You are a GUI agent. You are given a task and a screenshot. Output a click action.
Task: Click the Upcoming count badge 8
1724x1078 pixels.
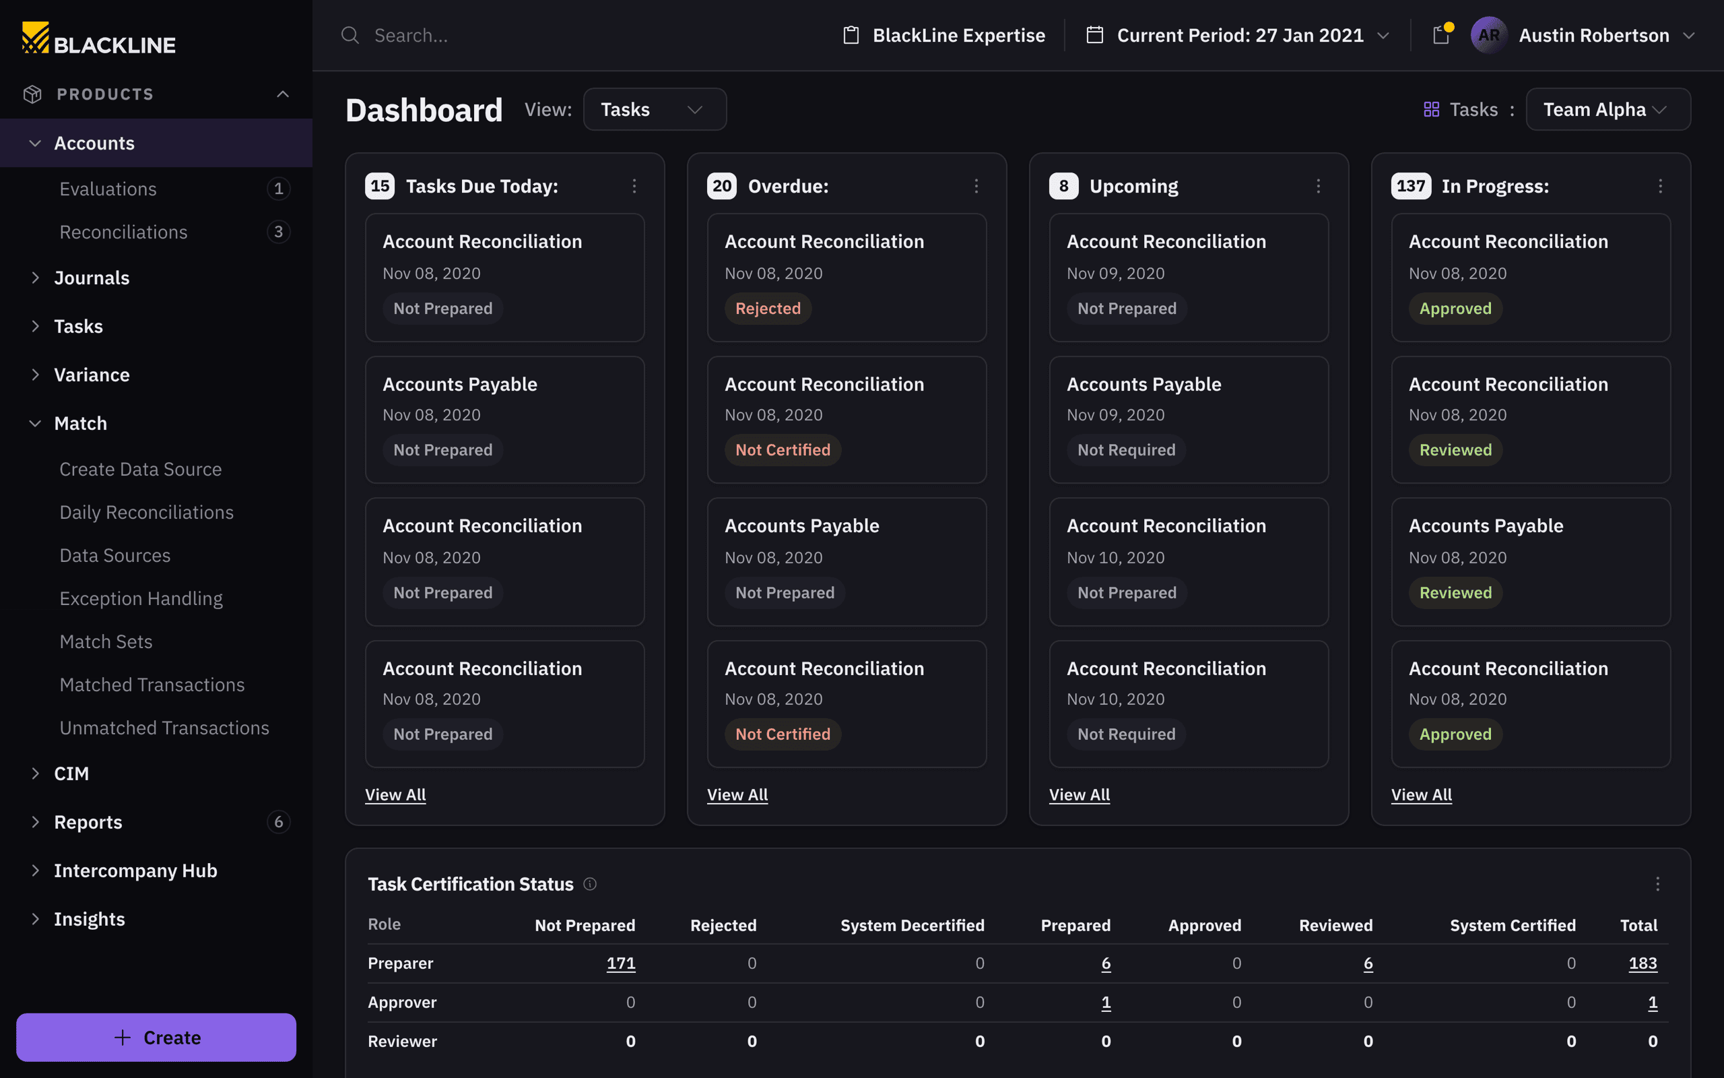[x=1063, y=186]
